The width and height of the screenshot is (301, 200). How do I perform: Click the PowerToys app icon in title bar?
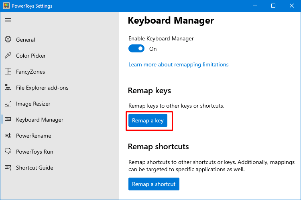pyautogui.click(x=6, y=6)
